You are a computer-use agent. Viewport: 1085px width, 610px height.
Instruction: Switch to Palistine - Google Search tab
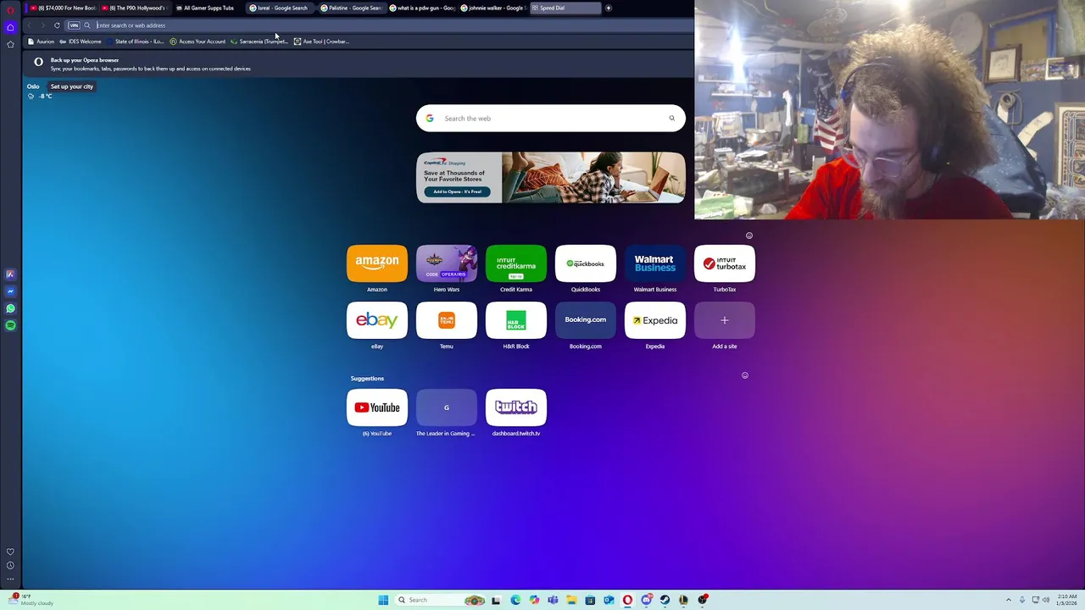click(x=351, y=8)
